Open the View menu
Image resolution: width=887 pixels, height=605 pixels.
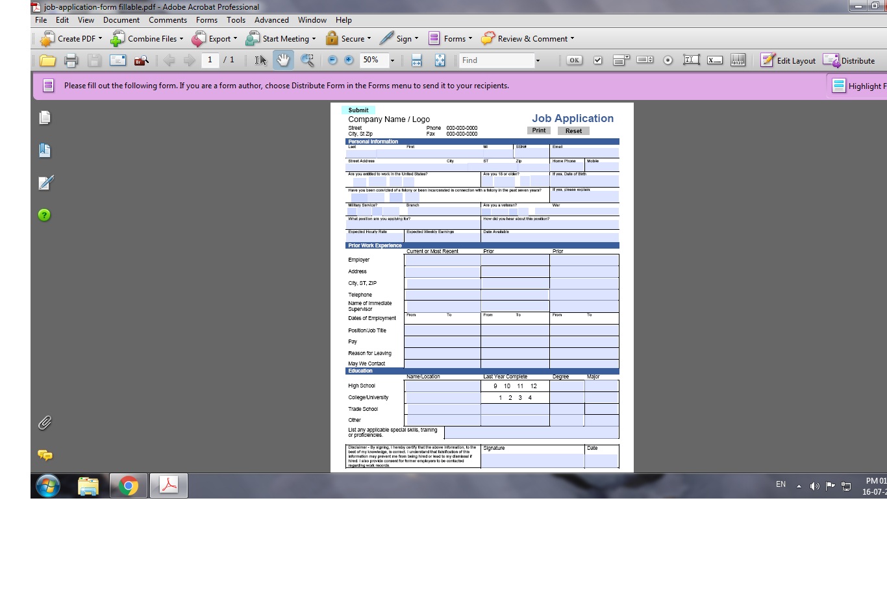point(86,20)
